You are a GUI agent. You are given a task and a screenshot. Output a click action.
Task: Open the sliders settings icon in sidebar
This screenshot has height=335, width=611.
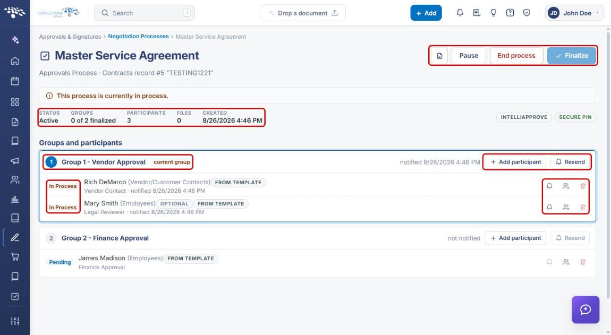click(15, 321)
